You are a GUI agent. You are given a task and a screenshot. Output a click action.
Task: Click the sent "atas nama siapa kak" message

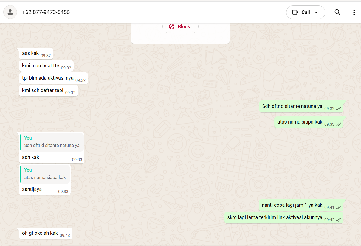click(300, 122)
